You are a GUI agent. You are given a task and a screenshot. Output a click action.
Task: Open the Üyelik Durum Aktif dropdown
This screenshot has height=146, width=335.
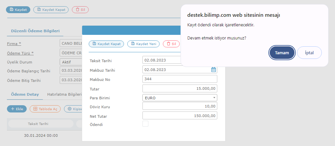point(71,62)
